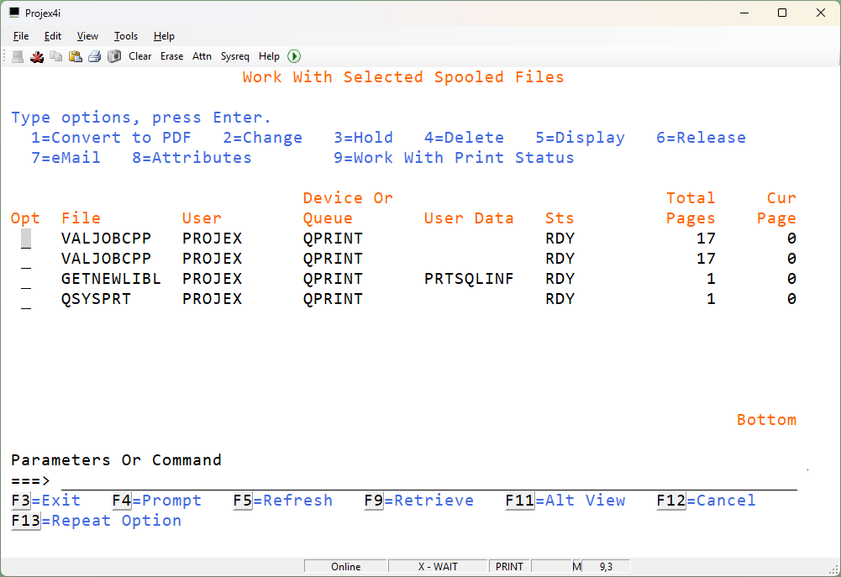Screen dimensions: 841x577
Task: Click the Clear toolbar button
Action: tap(140, 56)
